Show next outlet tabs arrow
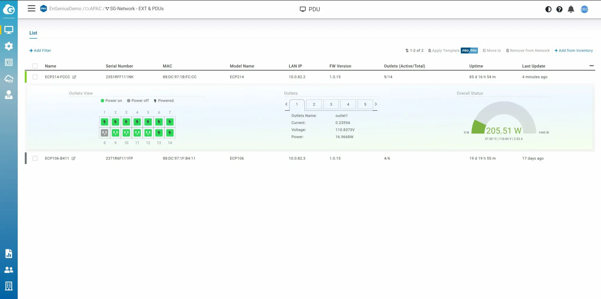The height and width of the screenshot is (299, 601). (x=376, y=104)
